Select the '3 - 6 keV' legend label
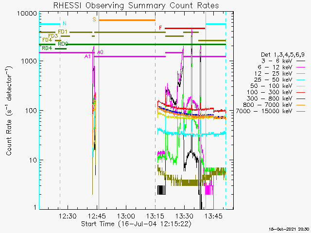Screen dimensions: 311x233 277,61
